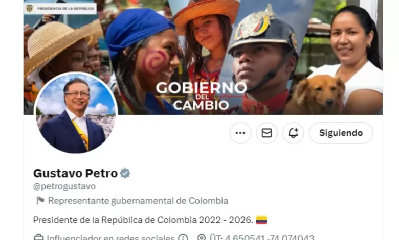Viewport: 399px width, 240px height.
Task: Open the header banner image
Action: click(x=203, y=57)
